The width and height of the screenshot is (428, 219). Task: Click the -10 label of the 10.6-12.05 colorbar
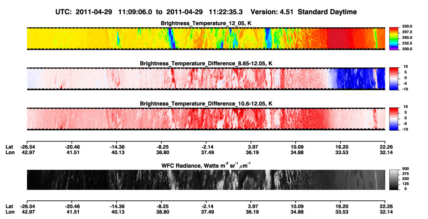coord(405,129)
